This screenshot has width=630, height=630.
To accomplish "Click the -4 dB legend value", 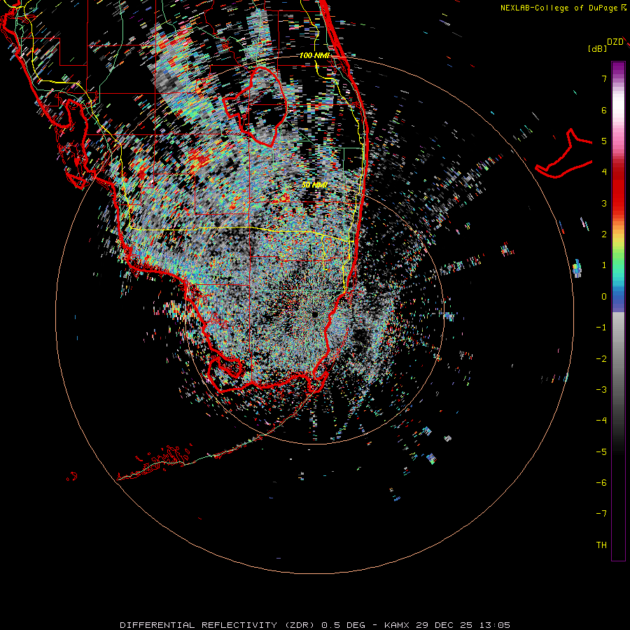I will click(x=601, y=421).
